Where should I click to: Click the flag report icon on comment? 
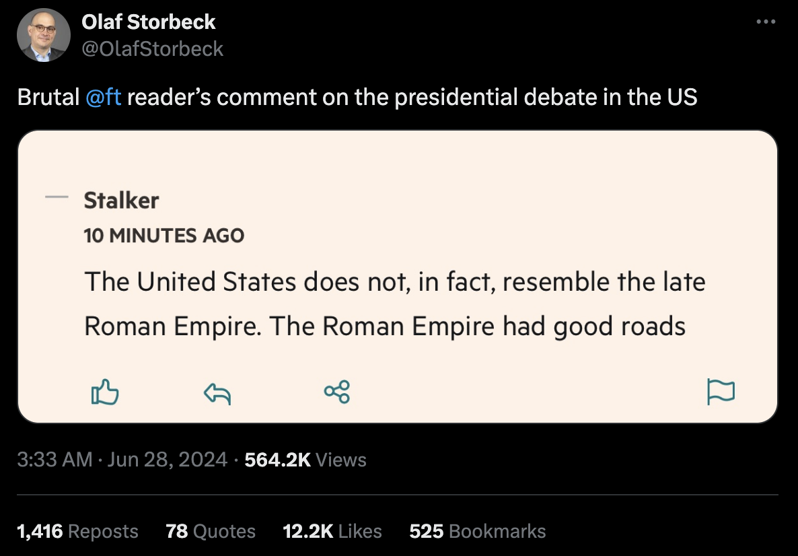click(x=721, y=392)
